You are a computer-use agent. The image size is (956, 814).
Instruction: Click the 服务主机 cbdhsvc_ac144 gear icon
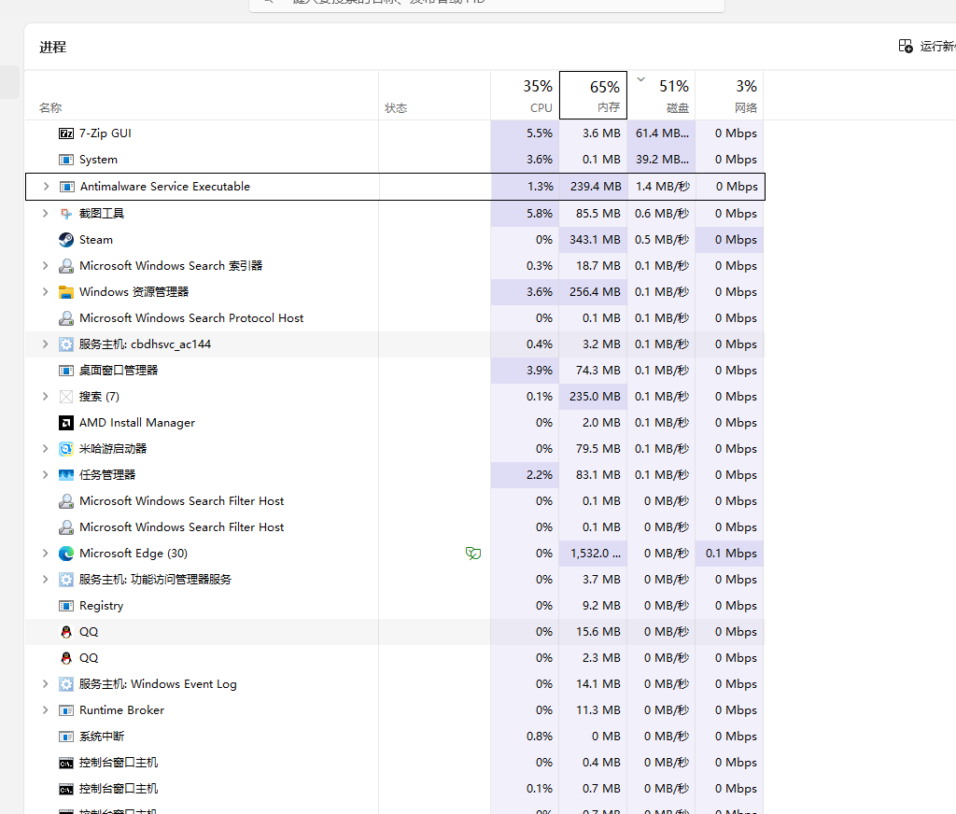coord(66,344)
